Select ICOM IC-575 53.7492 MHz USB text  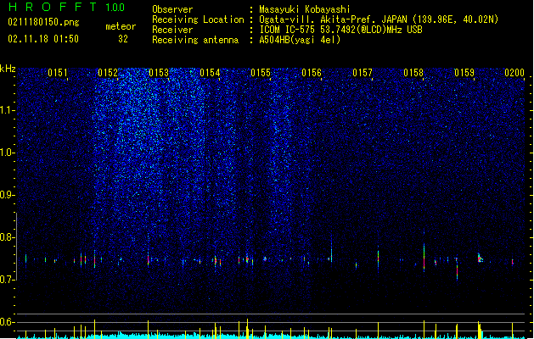click(x=341, y=30)
